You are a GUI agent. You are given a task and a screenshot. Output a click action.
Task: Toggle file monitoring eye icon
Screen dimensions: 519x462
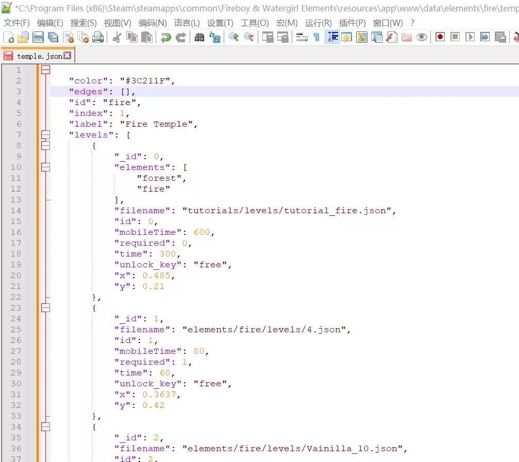(x=422, y=38)
